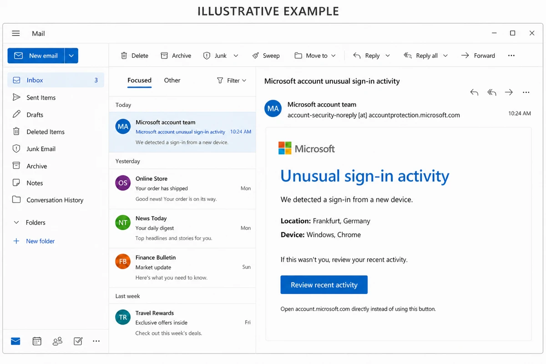Expand the Reply dropdown arrow
The image size is (546, 364).
click(x=388, y=56)
